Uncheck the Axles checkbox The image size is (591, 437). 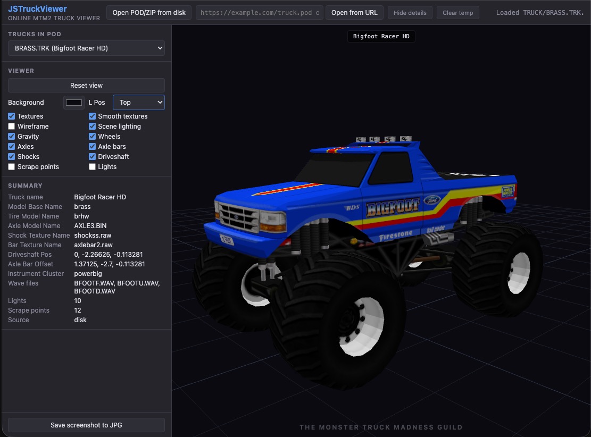12,147
